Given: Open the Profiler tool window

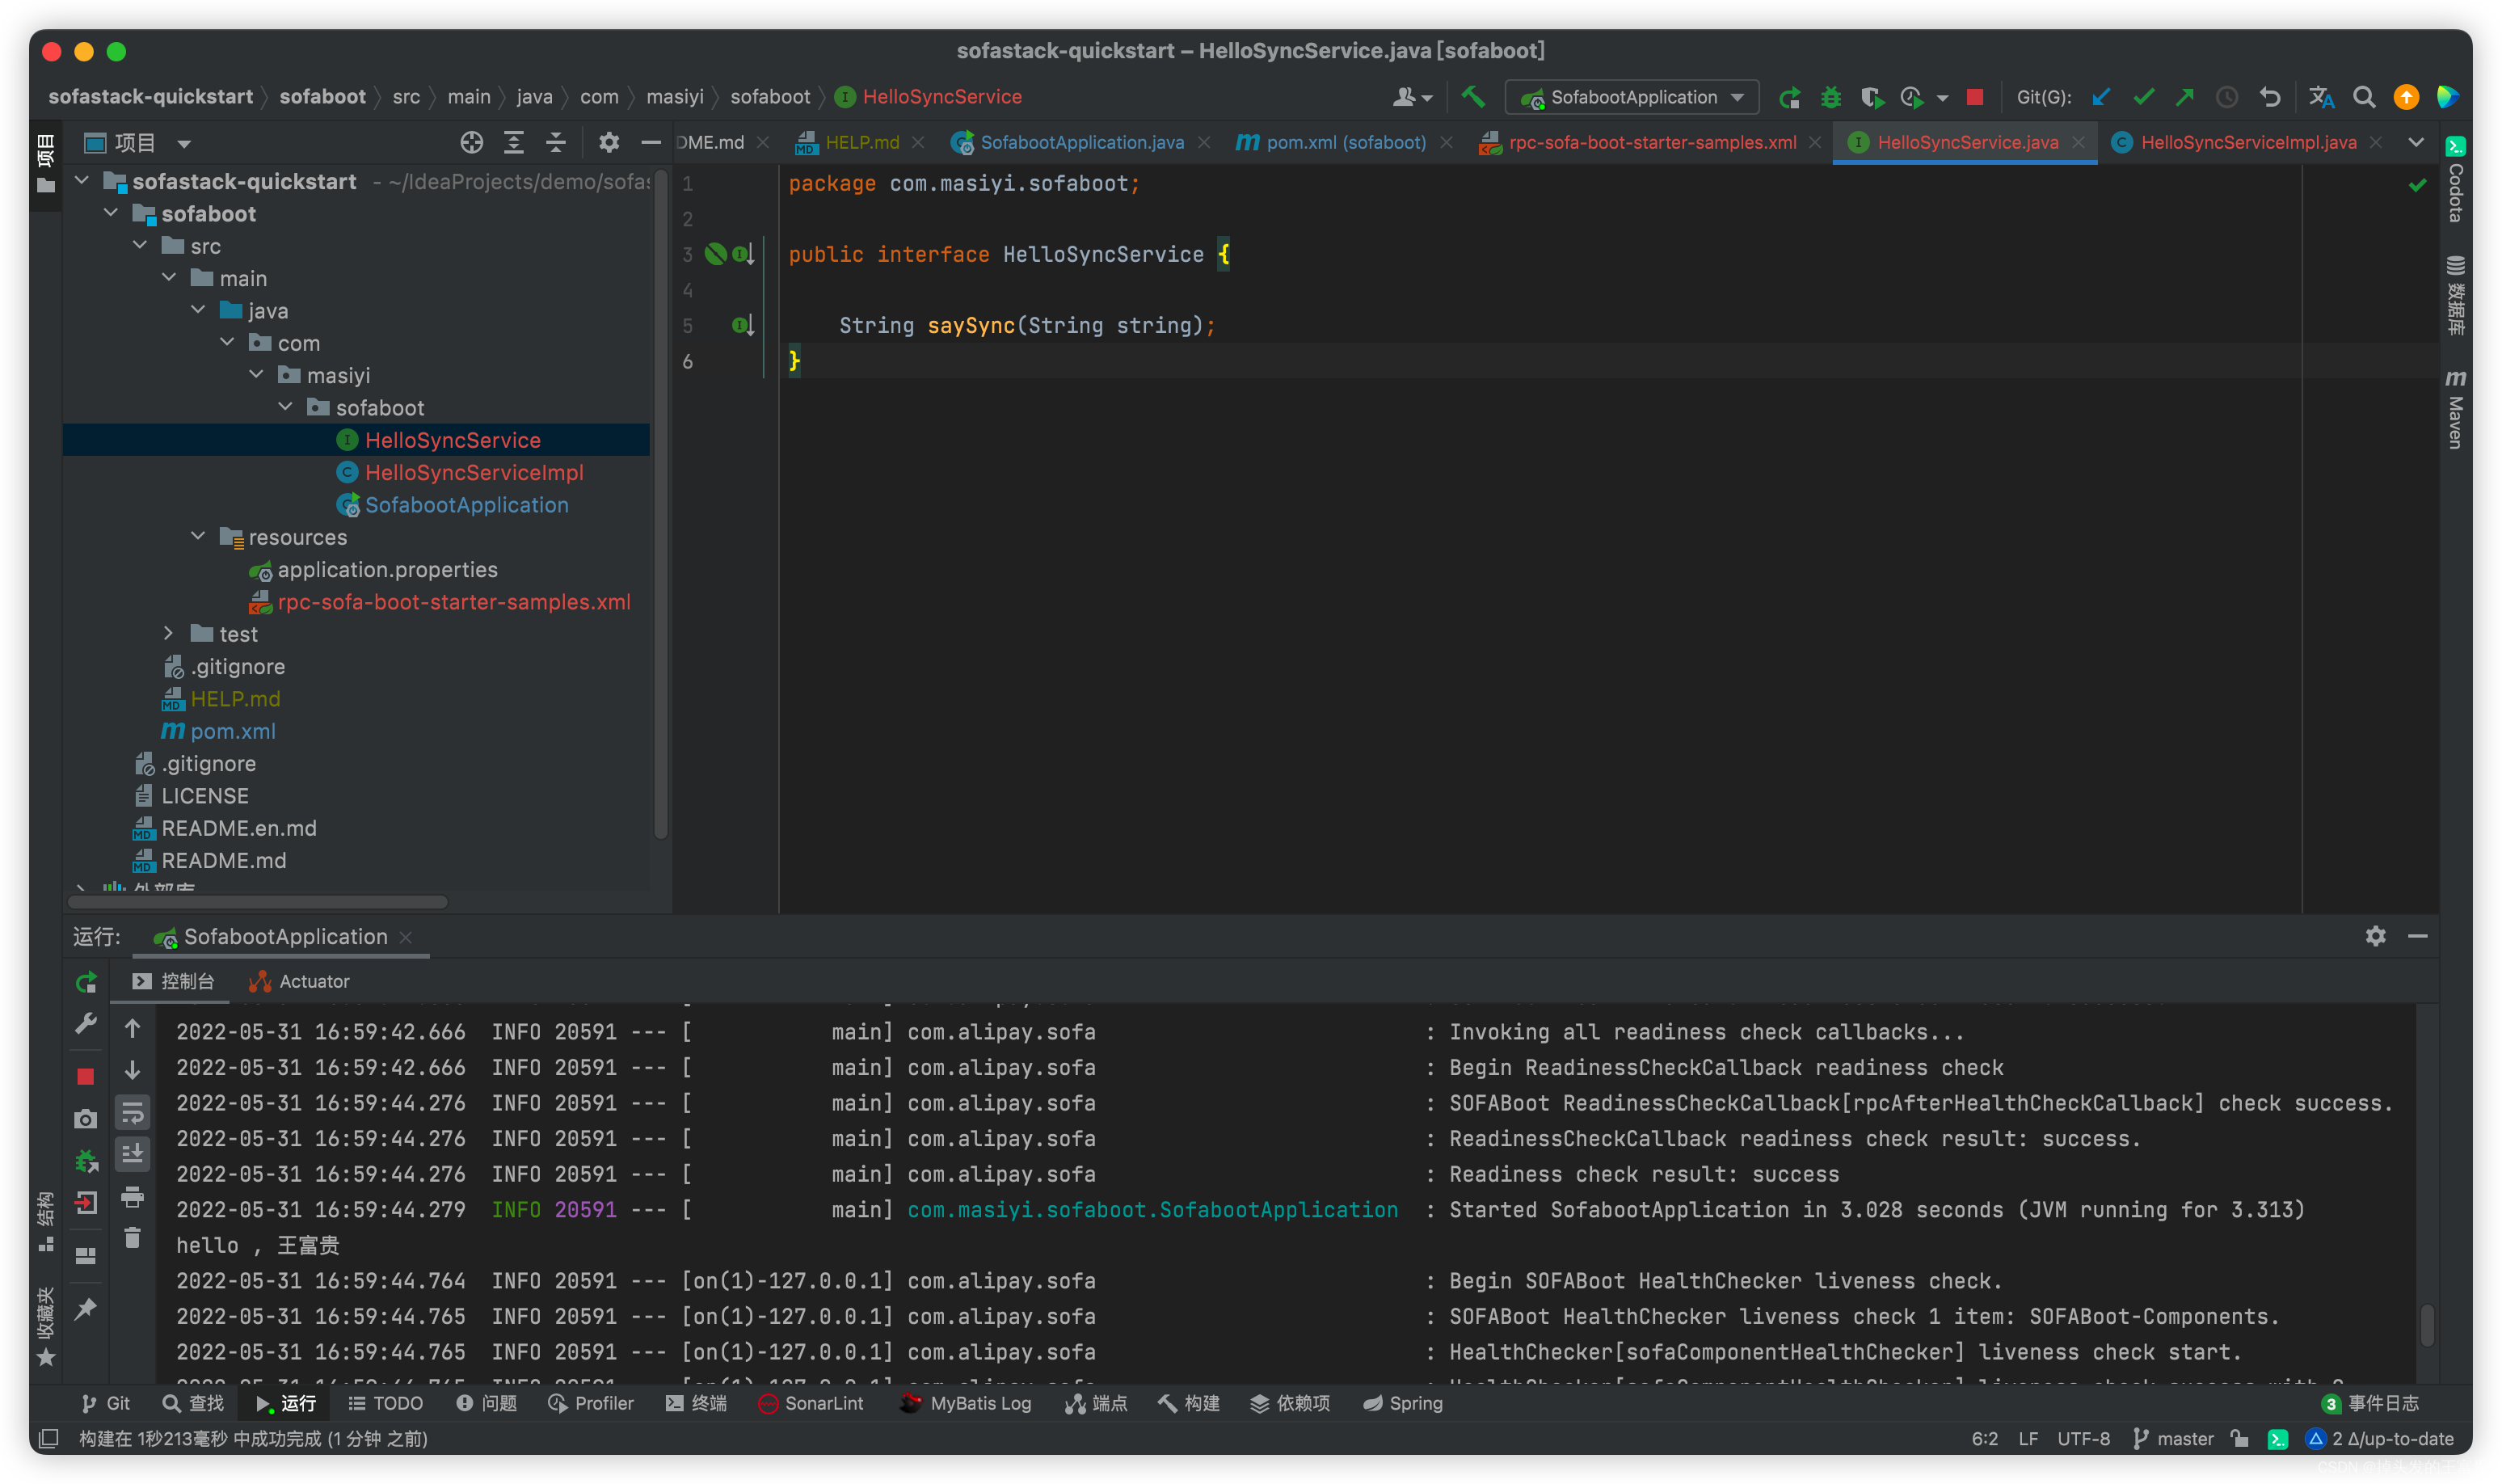Looking at the screenshot, I should coord(591,1402).
